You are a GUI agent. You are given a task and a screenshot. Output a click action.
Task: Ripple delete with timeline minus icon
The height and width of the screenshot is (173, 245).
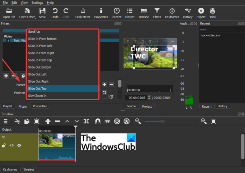(x=57, y=121)
